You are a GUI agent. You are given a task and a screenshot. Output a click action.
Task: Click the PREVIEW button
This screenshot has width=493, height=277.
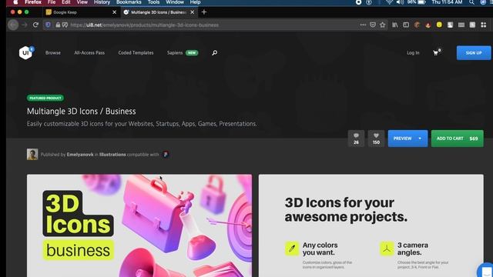click(407, 138)
